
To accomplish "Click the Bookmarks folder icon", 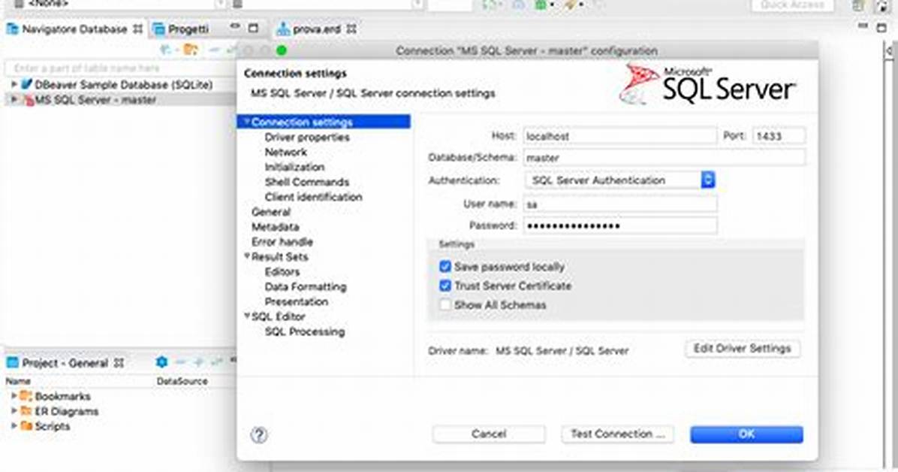I will pyautogui.click(x=26, y=396).
